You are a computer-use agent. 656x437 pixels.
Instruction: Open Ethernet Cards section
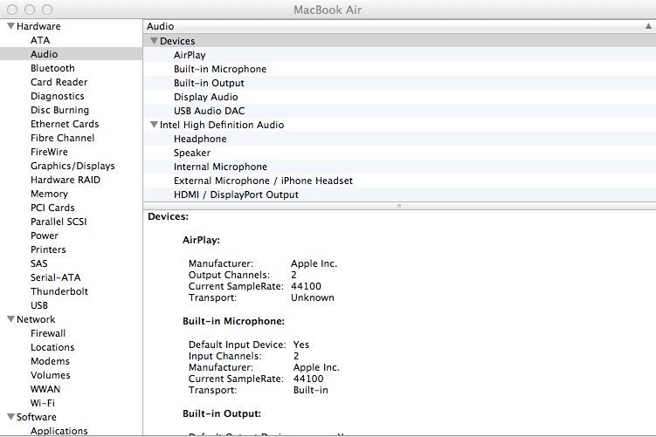point(65,124)
